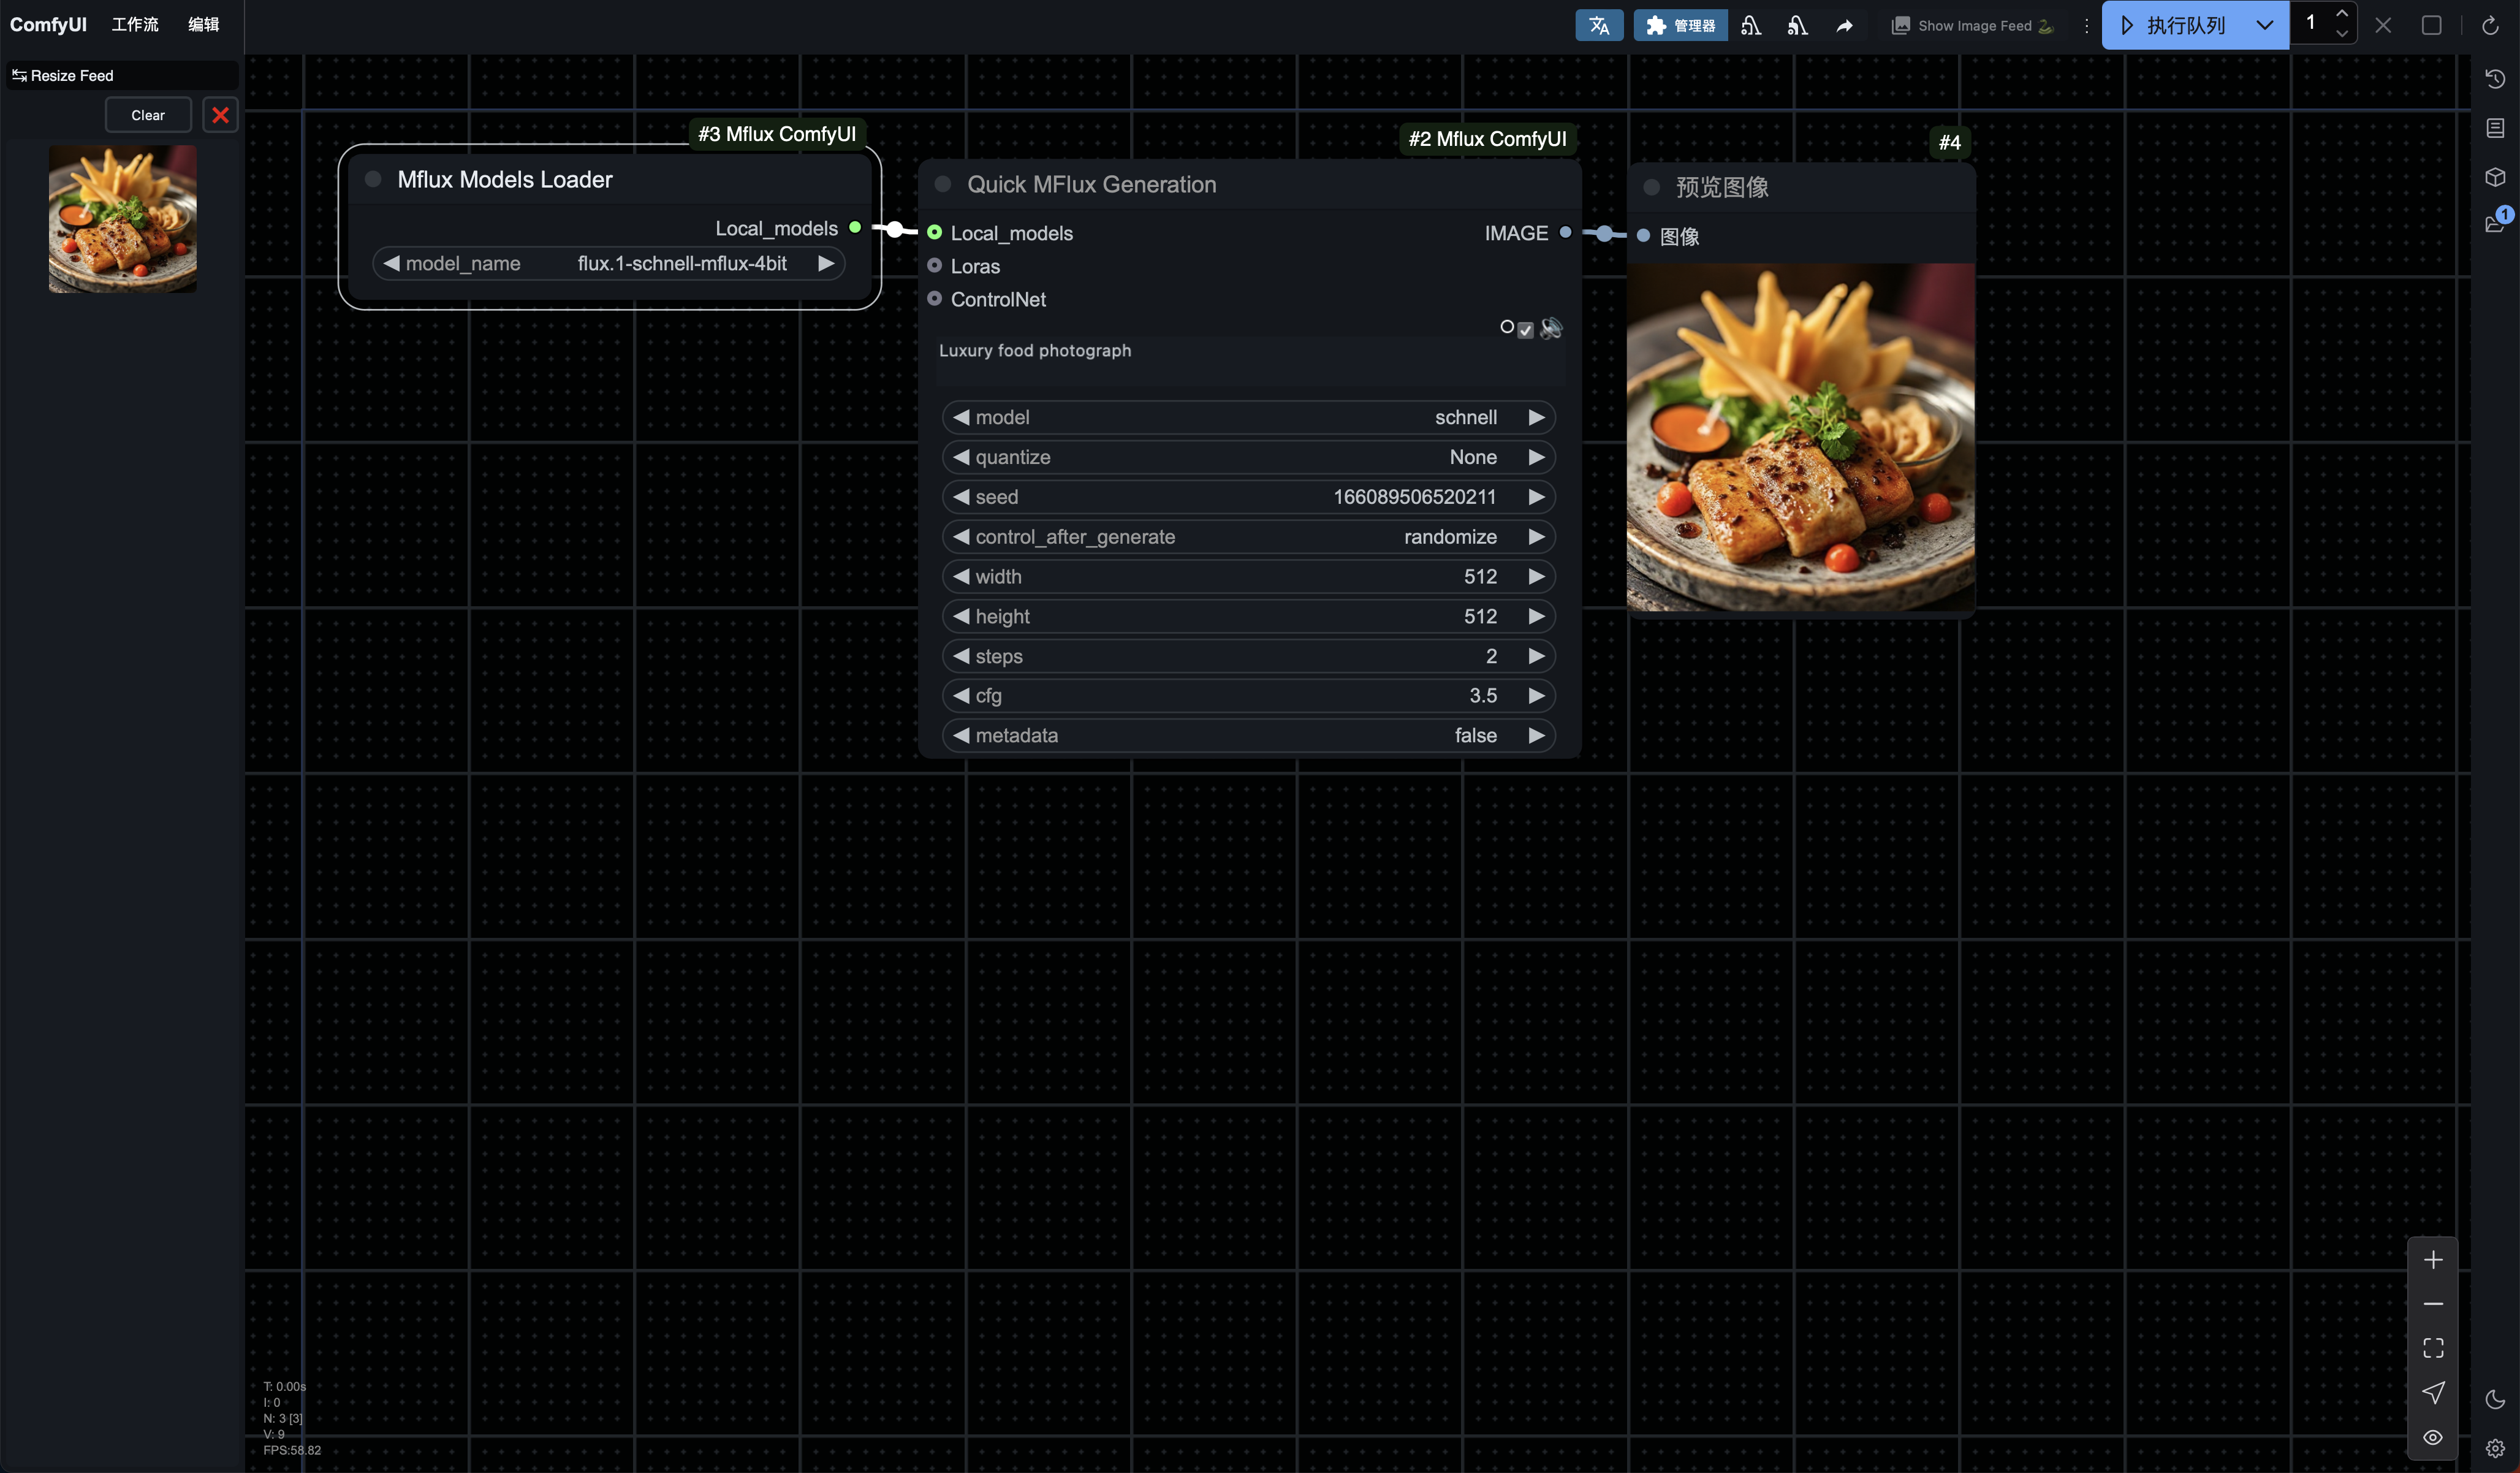This screenshot has height=1473, width=2520.
Task: Click the share arrow icon in toolbar
Action: coord(1844,26)
